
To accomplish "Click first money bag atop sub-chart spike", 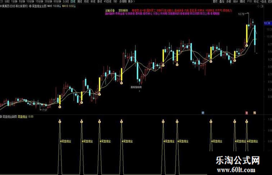I will 60,121.
